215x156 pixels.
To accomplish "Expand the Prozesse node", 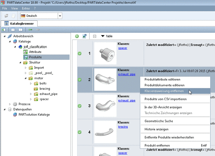I will coord(10,104).
